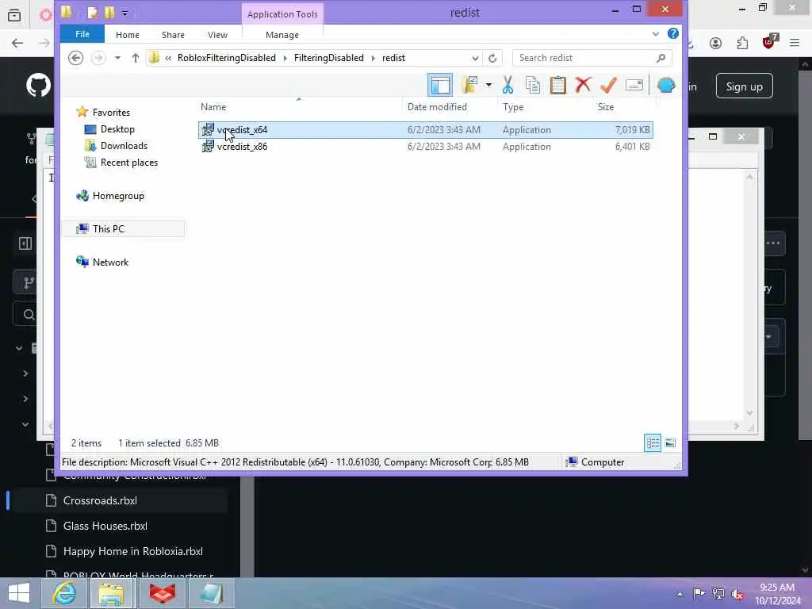Click FilteringDisabled breadcrumb in address bar

(329, 58)
